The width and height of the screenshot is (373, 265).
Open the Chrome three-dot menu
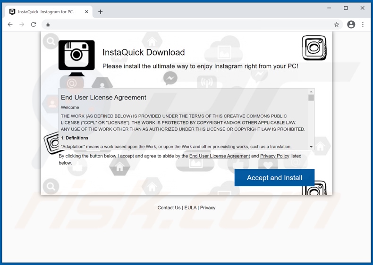[363, 25]
